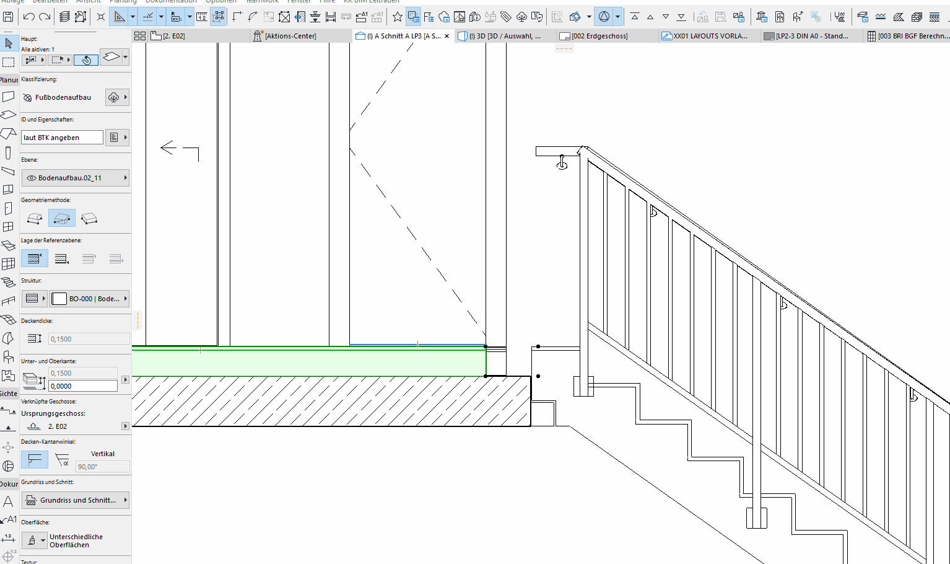Choose rectangular slab geometry method
This screenshot has height=564, width=950.
(61, 218)
